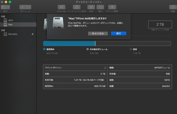Image resolution: width=177 pixels, height=114 pixels.
Task: Click the キャンセル button in dialog
Action: point(98,34)
